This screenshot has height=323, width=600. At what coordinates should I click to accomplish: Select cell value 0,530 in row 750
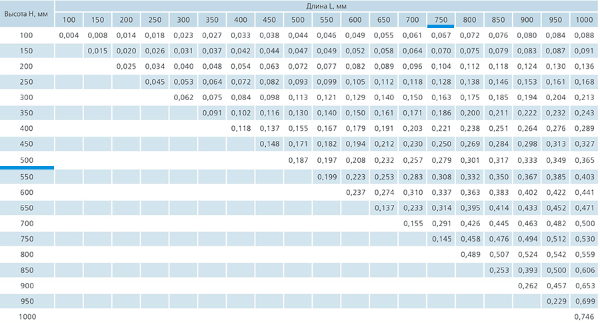coord(584,239)
